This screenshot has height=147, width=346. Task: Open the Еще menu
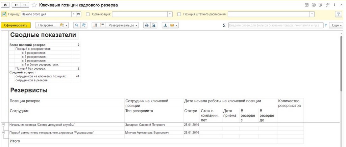tap(336, 26)
